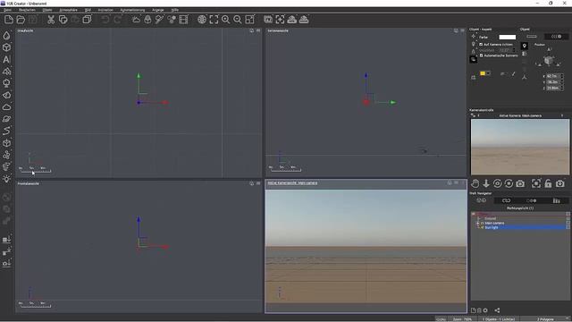Click the new layer icon below the navigator
572x322 pixels.
point(473,310)
